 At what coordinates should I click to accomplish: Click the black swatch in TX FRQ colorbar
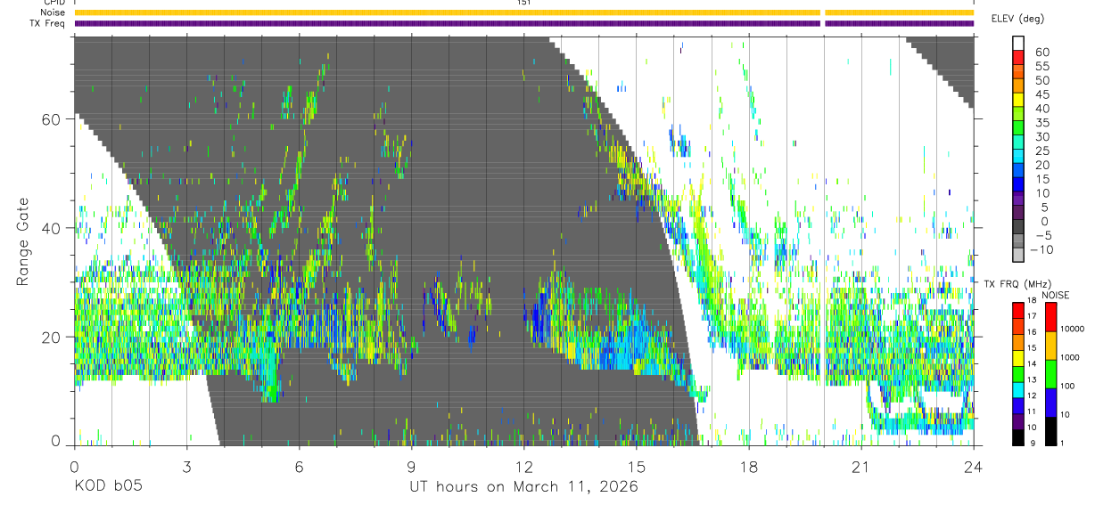pyautogui.click(x=1018, y=437)
